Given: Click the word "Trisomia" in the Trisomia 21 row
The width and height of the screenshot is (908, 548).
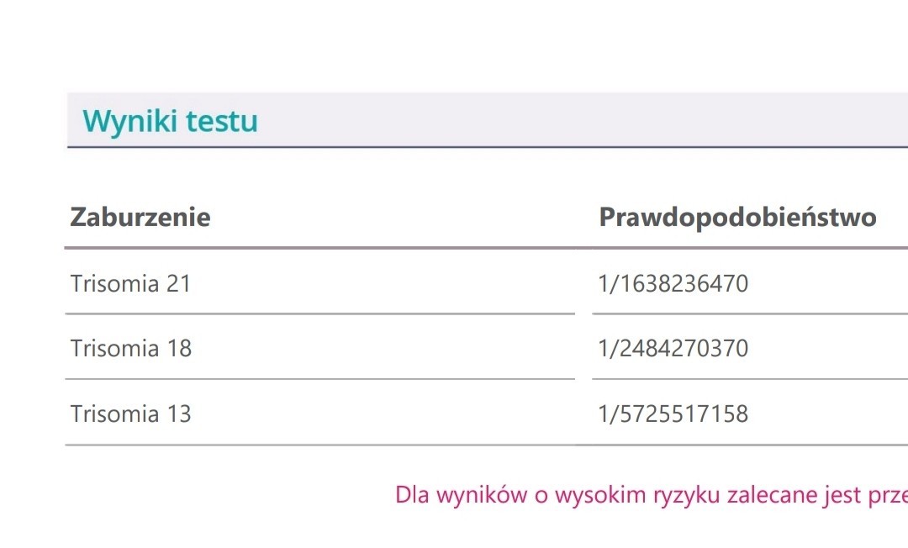Looking at the screenshot, I should coord(114,284).
